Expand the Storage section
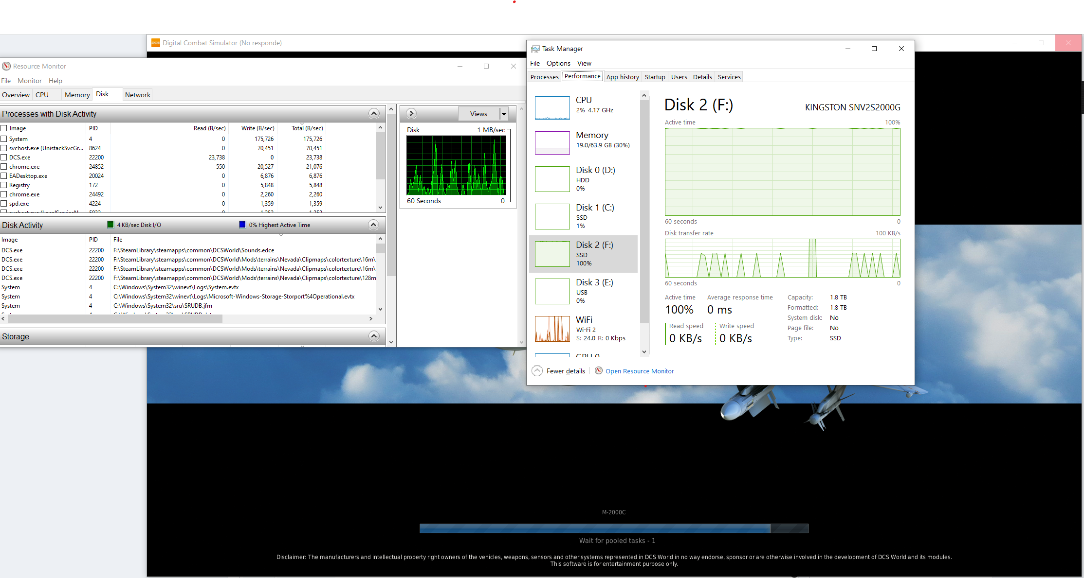This screenshot has width=1084, height=578. (x=374, y=336)
